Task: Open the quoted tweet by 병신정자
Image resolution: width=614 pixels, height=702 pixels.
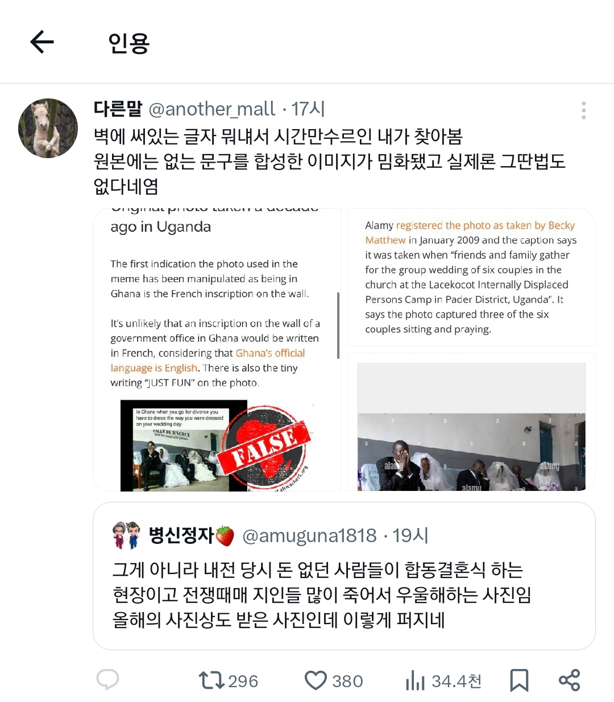Action: pyautogui.click(x=344, y=576)
